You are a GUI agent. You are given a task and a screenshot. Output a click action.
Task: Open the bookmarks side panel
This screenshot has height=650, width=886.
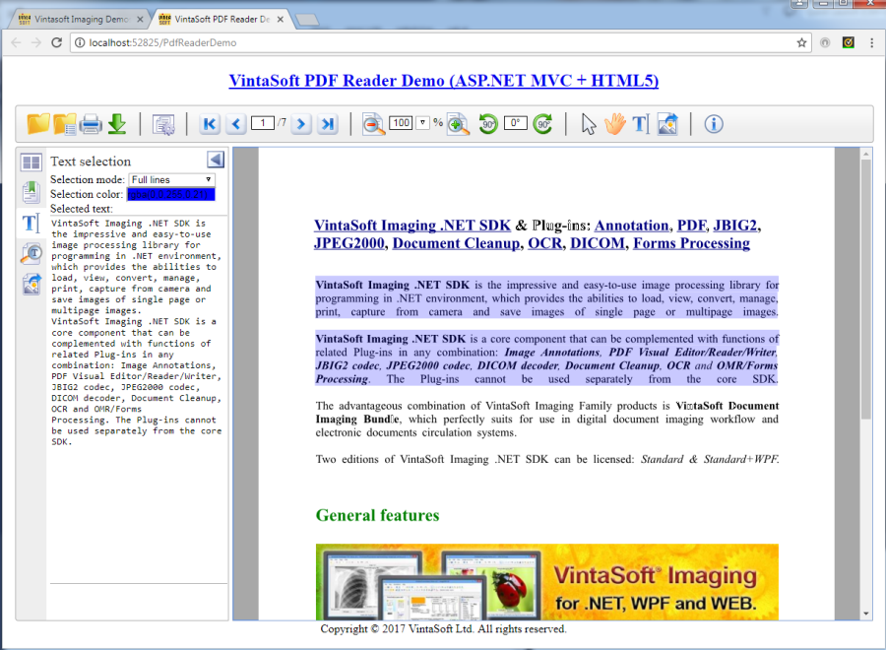coord(32,192)
